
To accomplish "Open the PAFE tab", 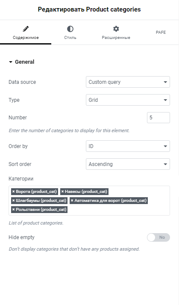I will tap(161, 32).
